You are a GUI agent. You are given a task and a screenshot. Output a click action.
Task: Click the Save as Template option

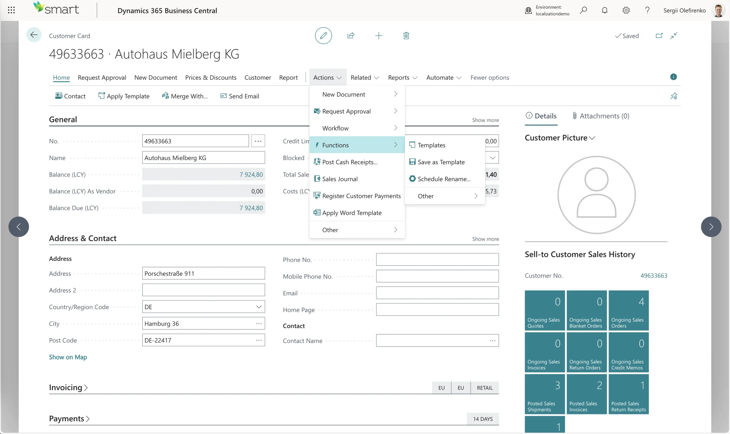(x=441, y=162)
